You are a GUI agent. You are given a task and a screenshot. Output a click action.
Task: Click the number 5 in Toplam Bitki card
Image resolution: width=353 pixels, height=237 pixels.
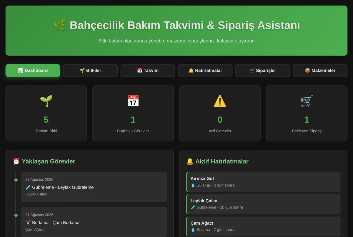pyautogui.click(x=46, y=120)
